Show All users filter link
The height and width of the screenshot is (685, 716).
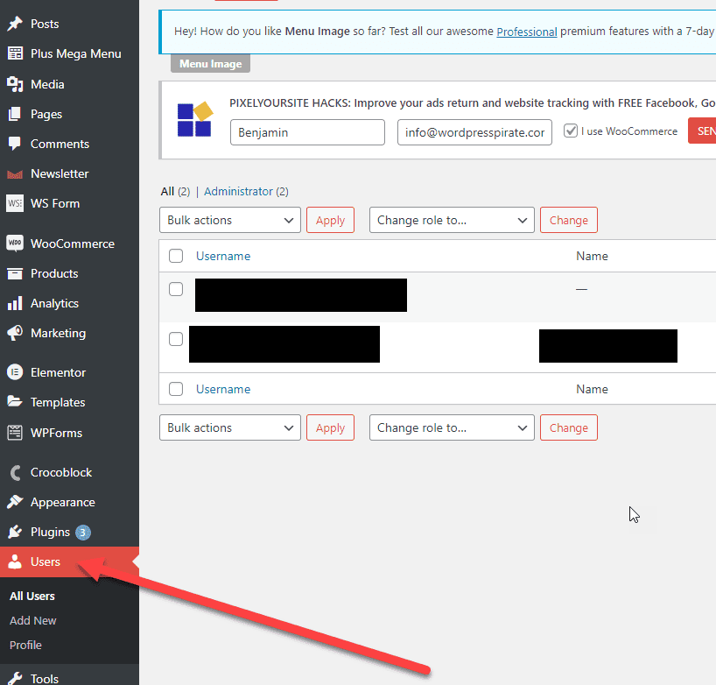(167, 192)
